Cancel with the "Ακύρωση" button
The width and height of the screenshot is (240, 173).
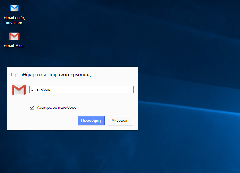click(120, 120)
